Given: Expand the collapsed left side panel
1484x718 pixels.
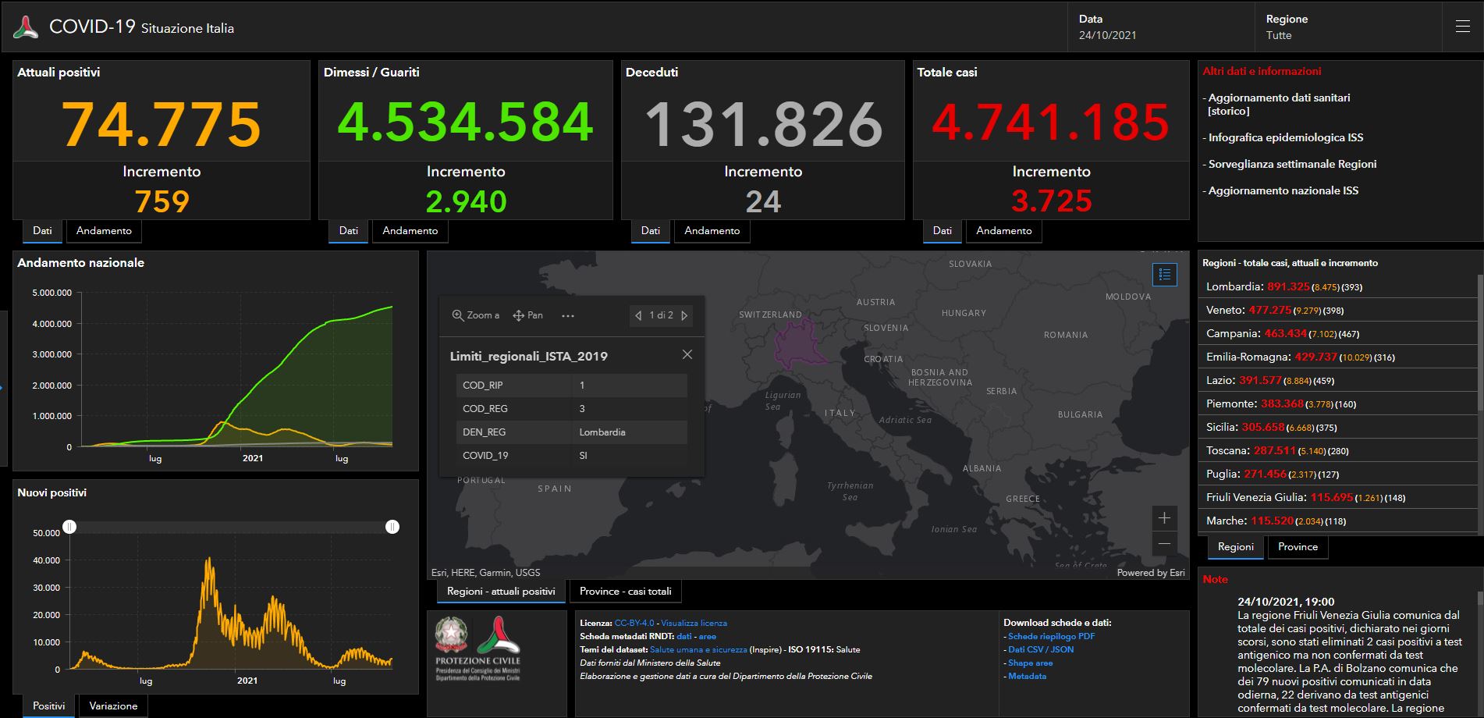Looking at the screenshot, I should click(3, 387).
